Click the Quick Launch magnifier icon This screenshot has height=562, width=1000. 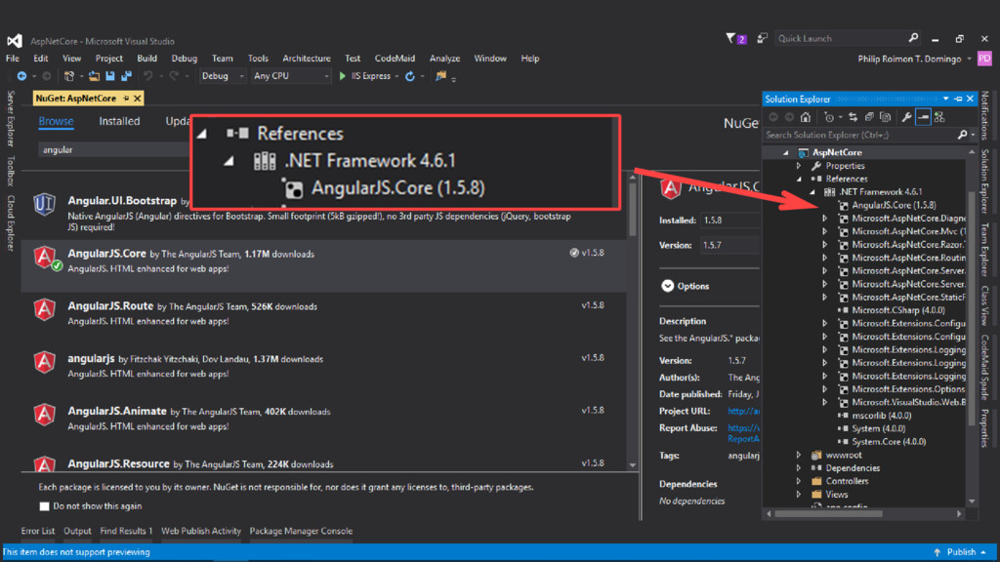913,38
